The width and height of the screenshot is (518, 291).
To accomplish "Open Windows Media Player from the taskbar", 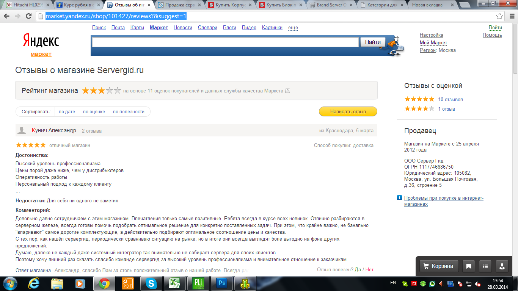I will [80, 283].
